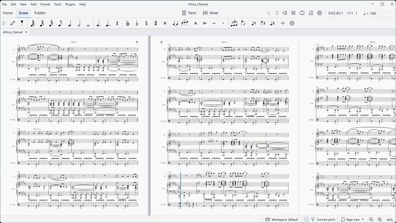
Task: Toggle flat accidental
Action: tap(137, 23)
